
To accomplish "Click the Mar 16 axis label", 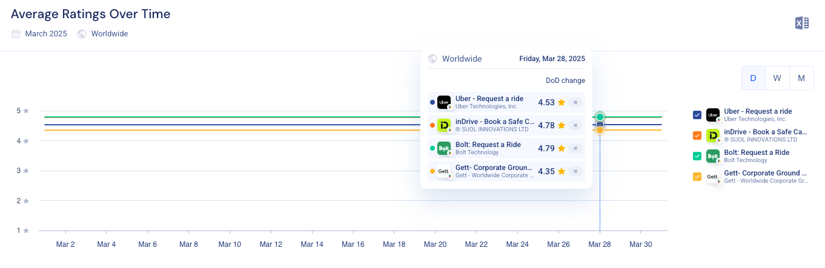I will click(353, 244).
